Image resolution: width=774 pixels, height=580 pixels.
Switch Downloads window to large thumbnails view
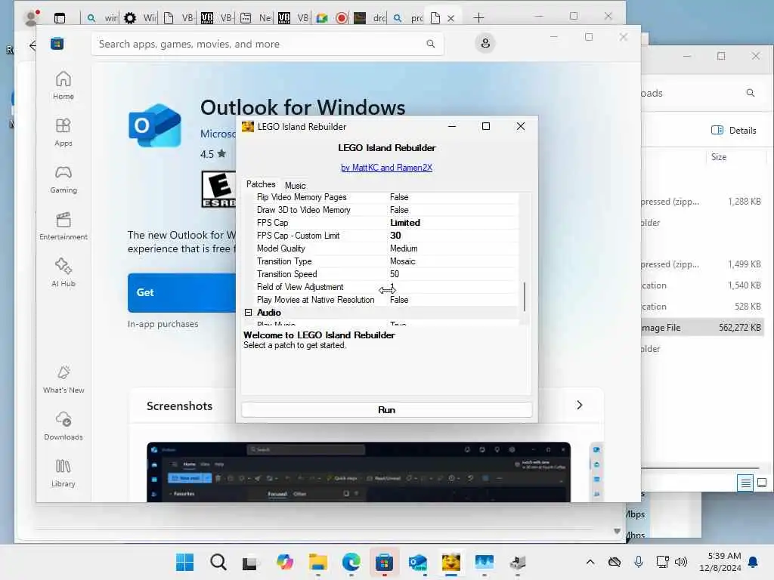[762, 483]
